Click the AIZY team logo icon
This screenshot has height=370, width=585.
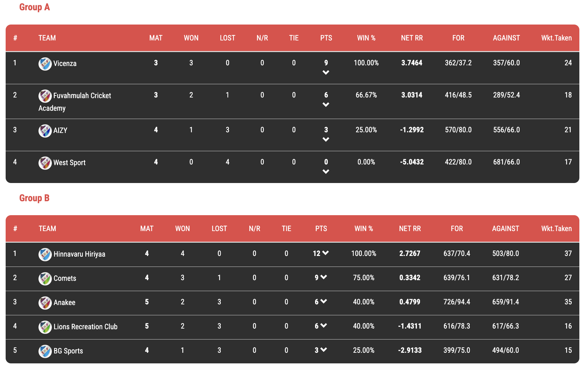point(45,131)
